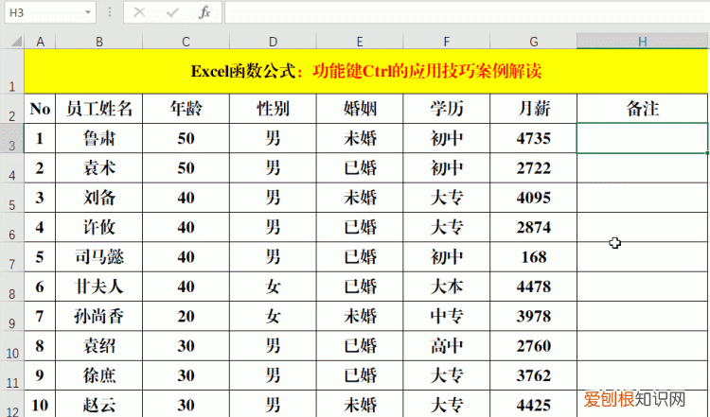Image resolution: width=710 pixels, height=417 pixels.
Task: Click the select-all triangle corner button
Action: point(16,42)
